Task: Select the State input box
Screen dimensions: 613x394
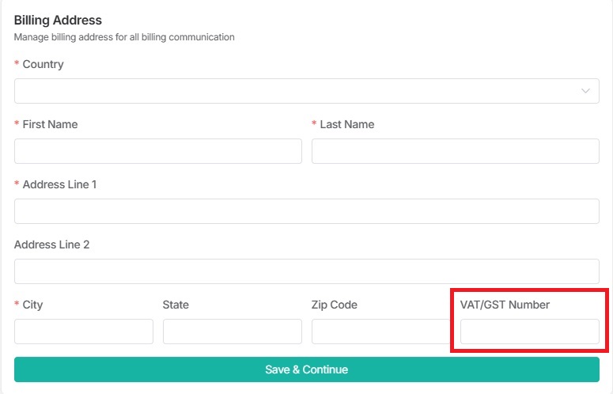Action: coord(232,331)
